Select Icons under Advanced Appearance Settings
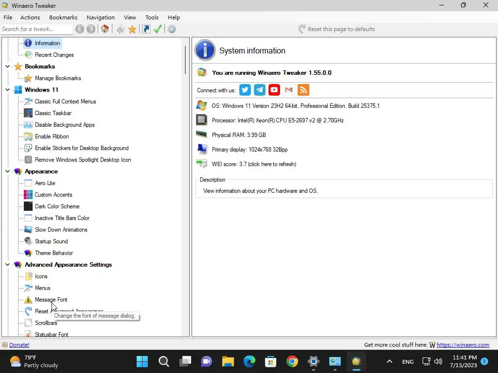 (41, 276)
